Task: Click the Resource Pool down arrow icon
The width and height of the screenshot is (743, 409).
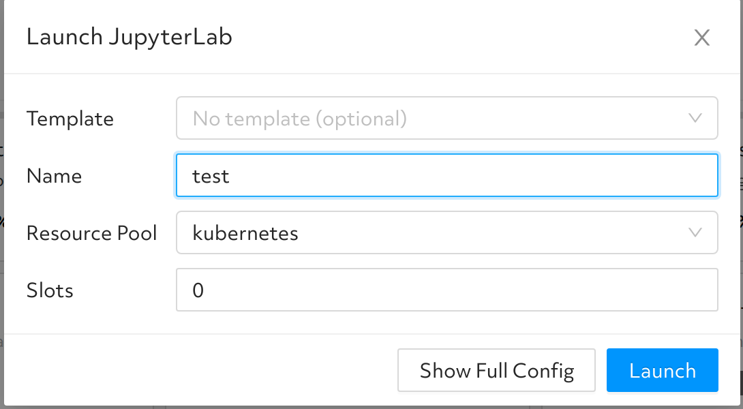Action: point(695,232)
